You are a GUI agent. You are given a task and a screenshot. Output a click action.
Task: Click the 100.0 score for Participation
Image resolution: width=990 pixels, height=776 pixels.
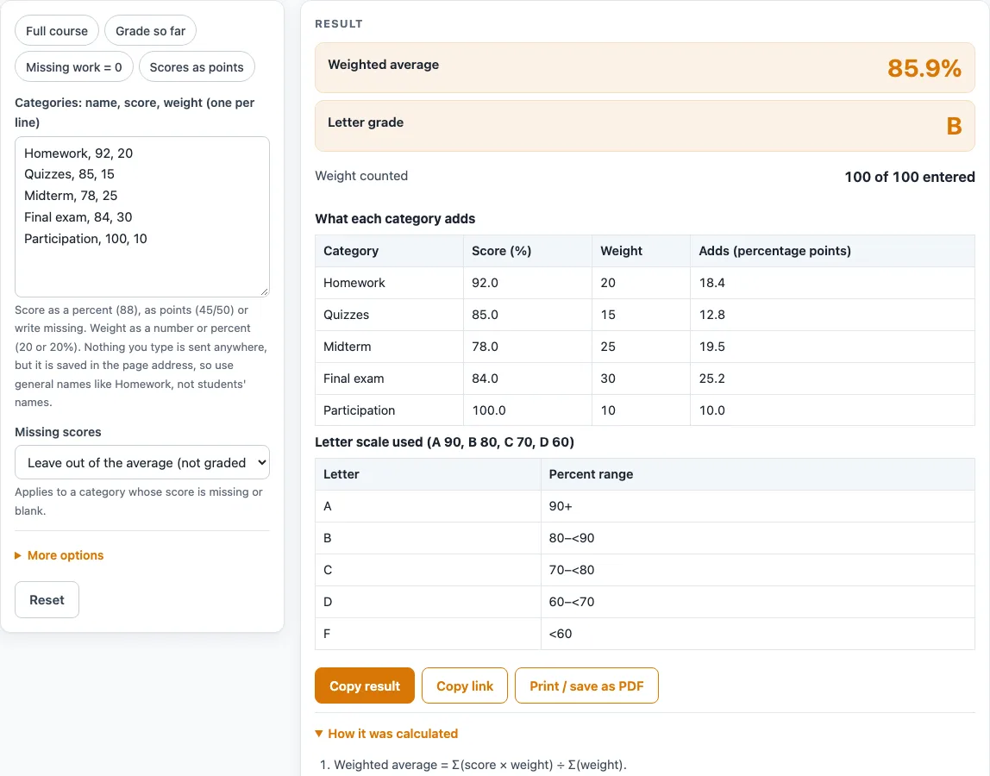[489, 410]
